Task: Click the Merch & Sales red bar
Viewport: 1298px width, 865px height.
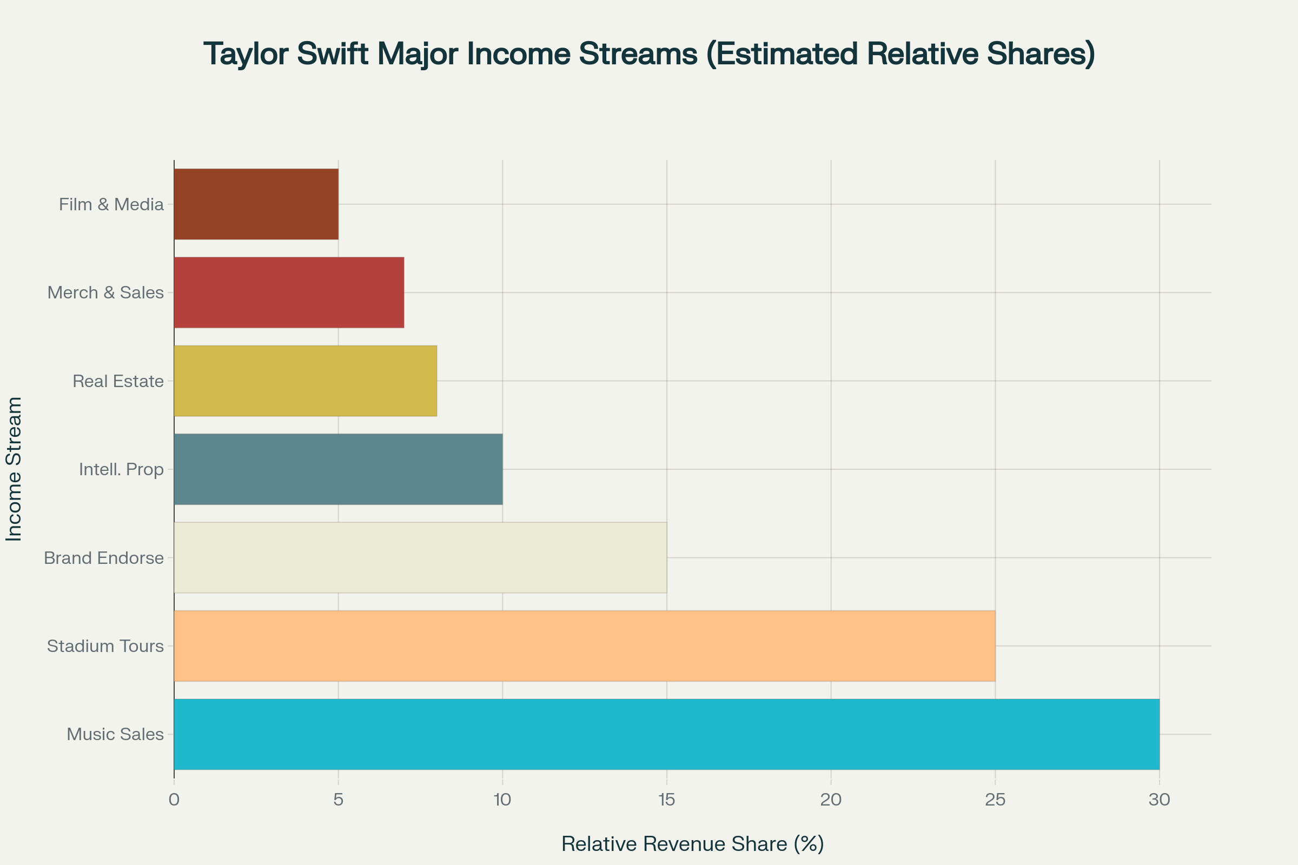Action: (x=289, y=292)
